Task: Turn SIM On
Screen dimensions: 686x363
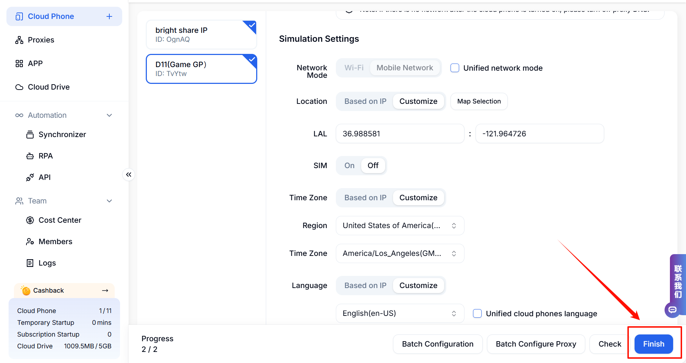Action: click(x=349, y=166)
